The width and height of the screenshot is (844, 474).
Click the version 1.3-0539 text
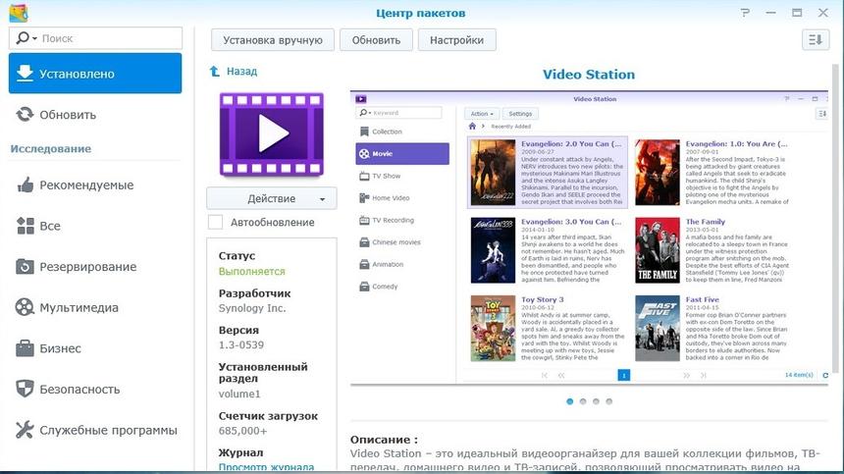(x=241, y=344)
